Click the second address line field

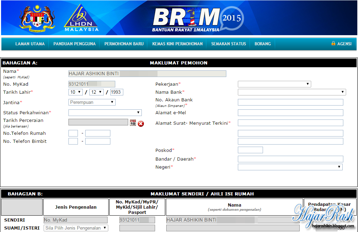pyautogui.click(x=291, y=133)
